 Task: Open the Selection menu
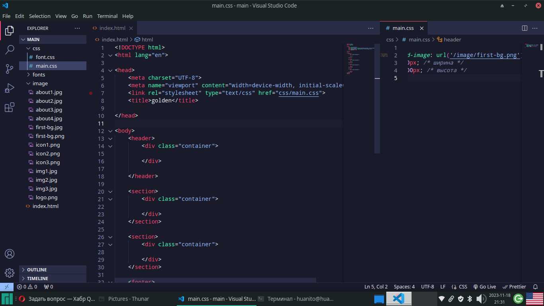(x=40, y=16)
